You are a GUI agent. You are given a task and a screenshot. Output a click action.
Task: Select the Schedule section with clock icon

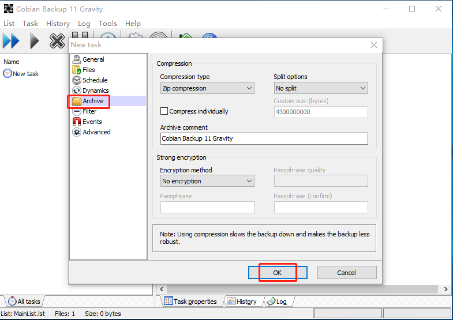[x=95, y=80]
